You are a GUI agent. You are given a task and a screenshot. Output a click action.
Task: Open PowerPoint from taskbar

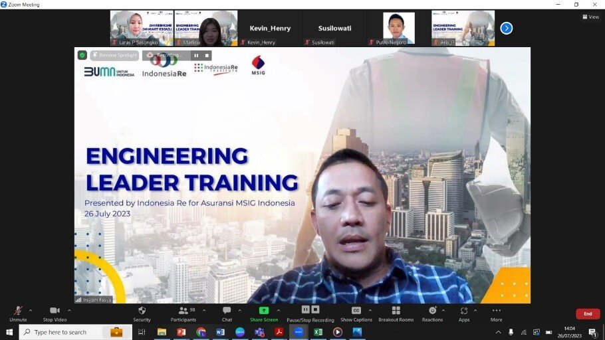point(181,332)
